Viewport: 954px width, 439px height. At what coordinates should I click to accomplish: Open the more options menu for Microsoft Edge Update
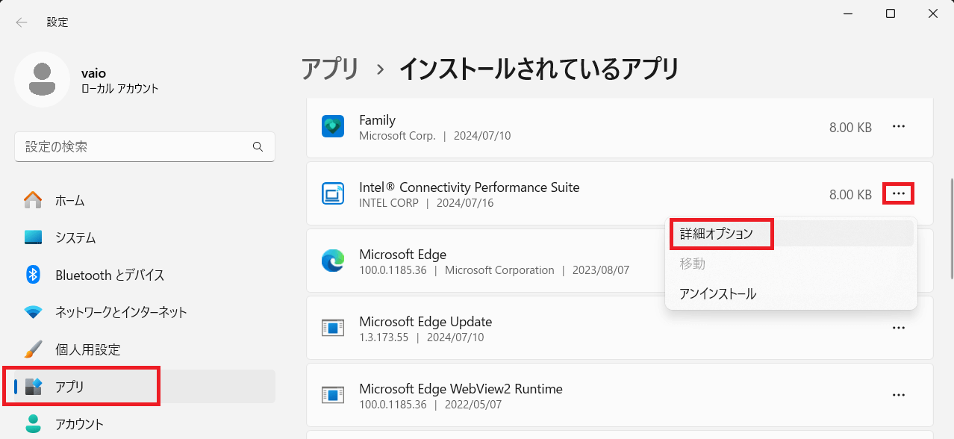[x=899, y=328]
